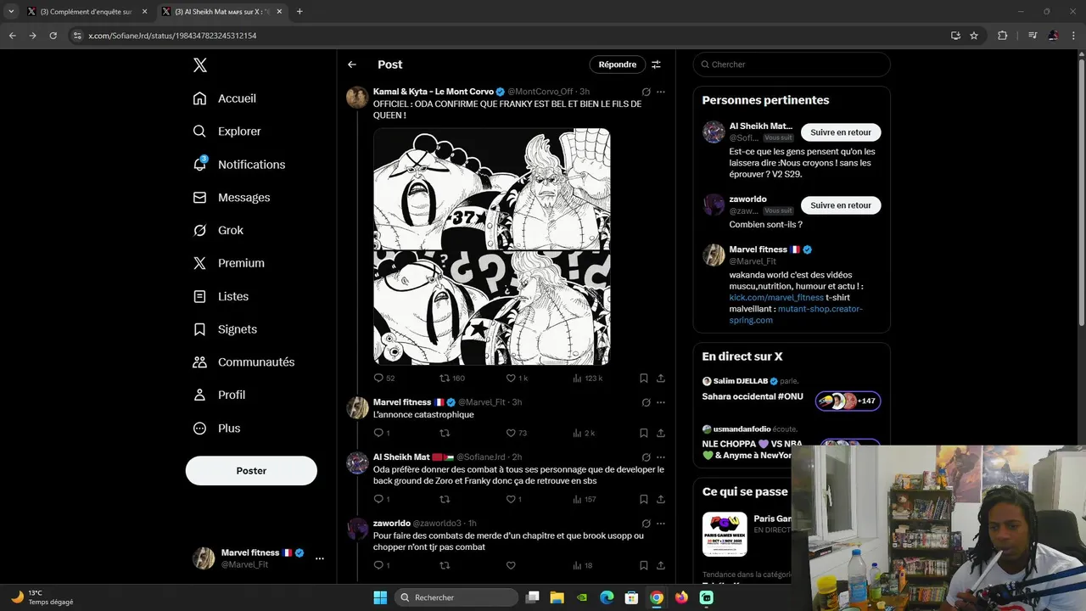Bookmark the Al Sheikh Mat post
This screenshot has width=1086, height=611.
click(644, 499)
